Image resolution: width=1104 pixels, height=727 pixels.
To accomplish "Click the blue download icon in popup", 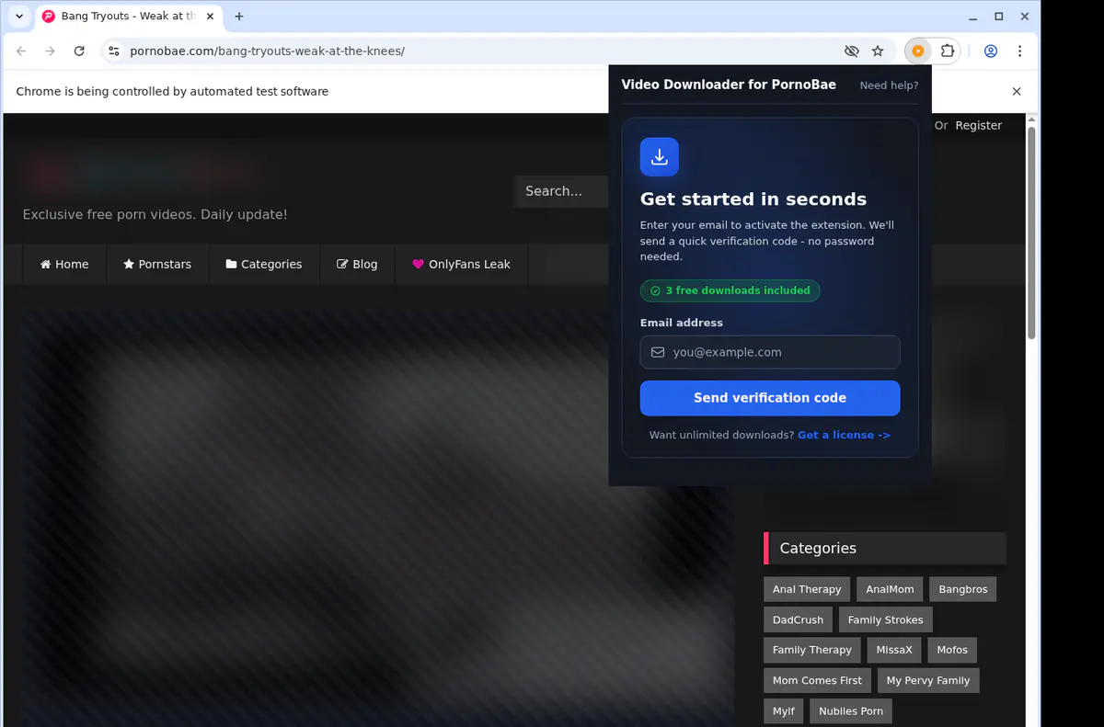I will 660,157.
